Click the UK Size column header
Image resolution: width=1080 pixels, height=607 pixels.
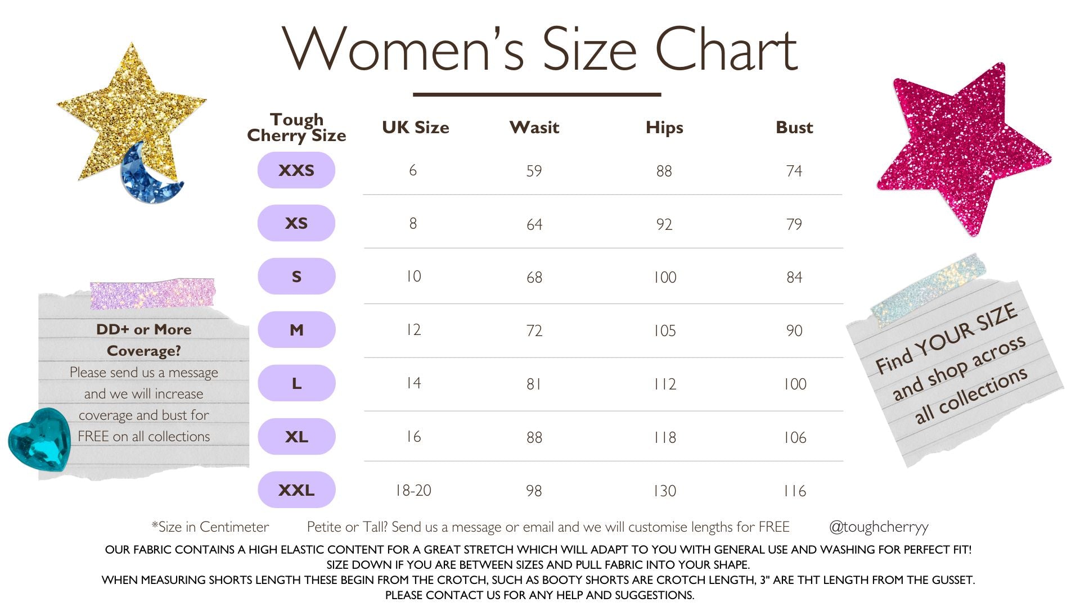[416, 127]
